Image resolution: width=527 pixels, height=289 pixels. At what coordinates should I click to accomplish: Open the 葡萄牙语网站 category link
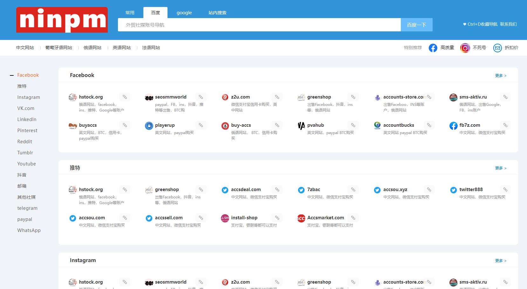click(59, 48)
